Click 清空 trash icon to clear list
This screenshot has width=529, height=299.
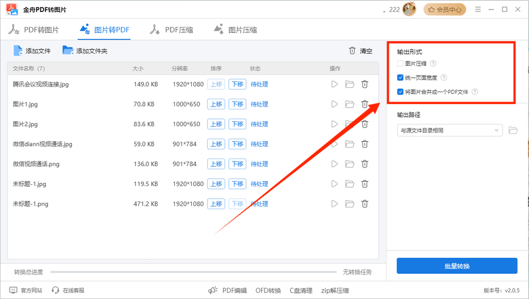click(x=352, y=51)
